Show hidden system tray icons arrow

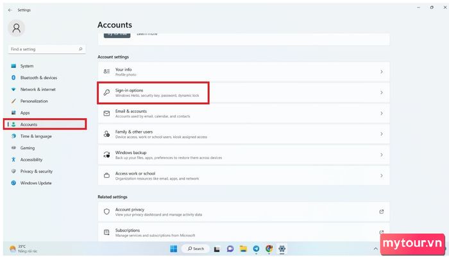(375, 249)
